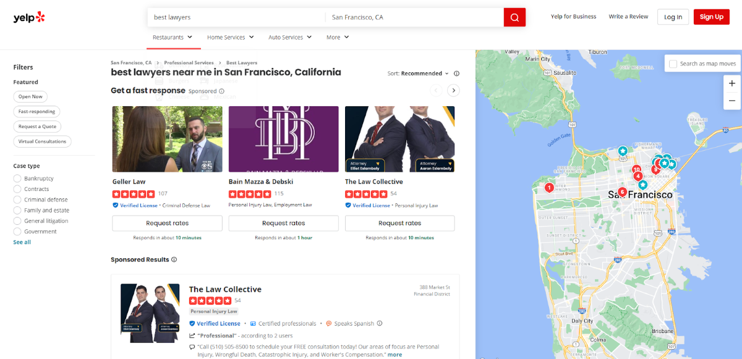This screenshot has width=742, height=359.
Task: Toggle the Request a Quote filter
Action: [x=37, y=126]
